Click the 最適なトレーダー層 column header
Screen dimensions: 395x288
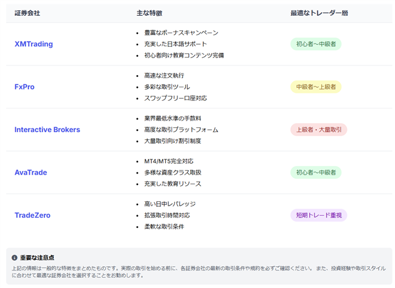pyautogui.click(x=319, y=13)
